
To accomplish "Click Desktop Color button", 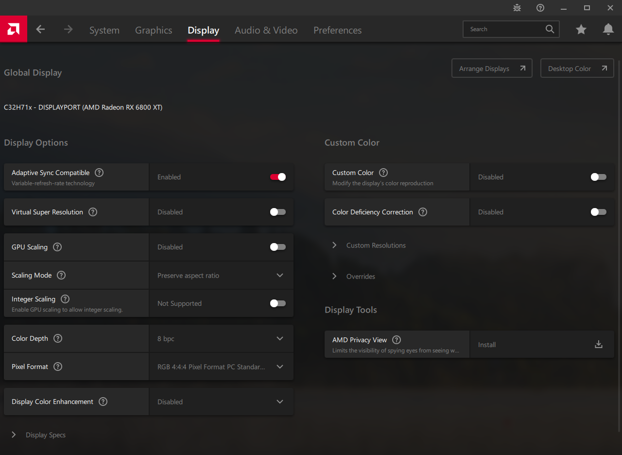I will point(577,69).
